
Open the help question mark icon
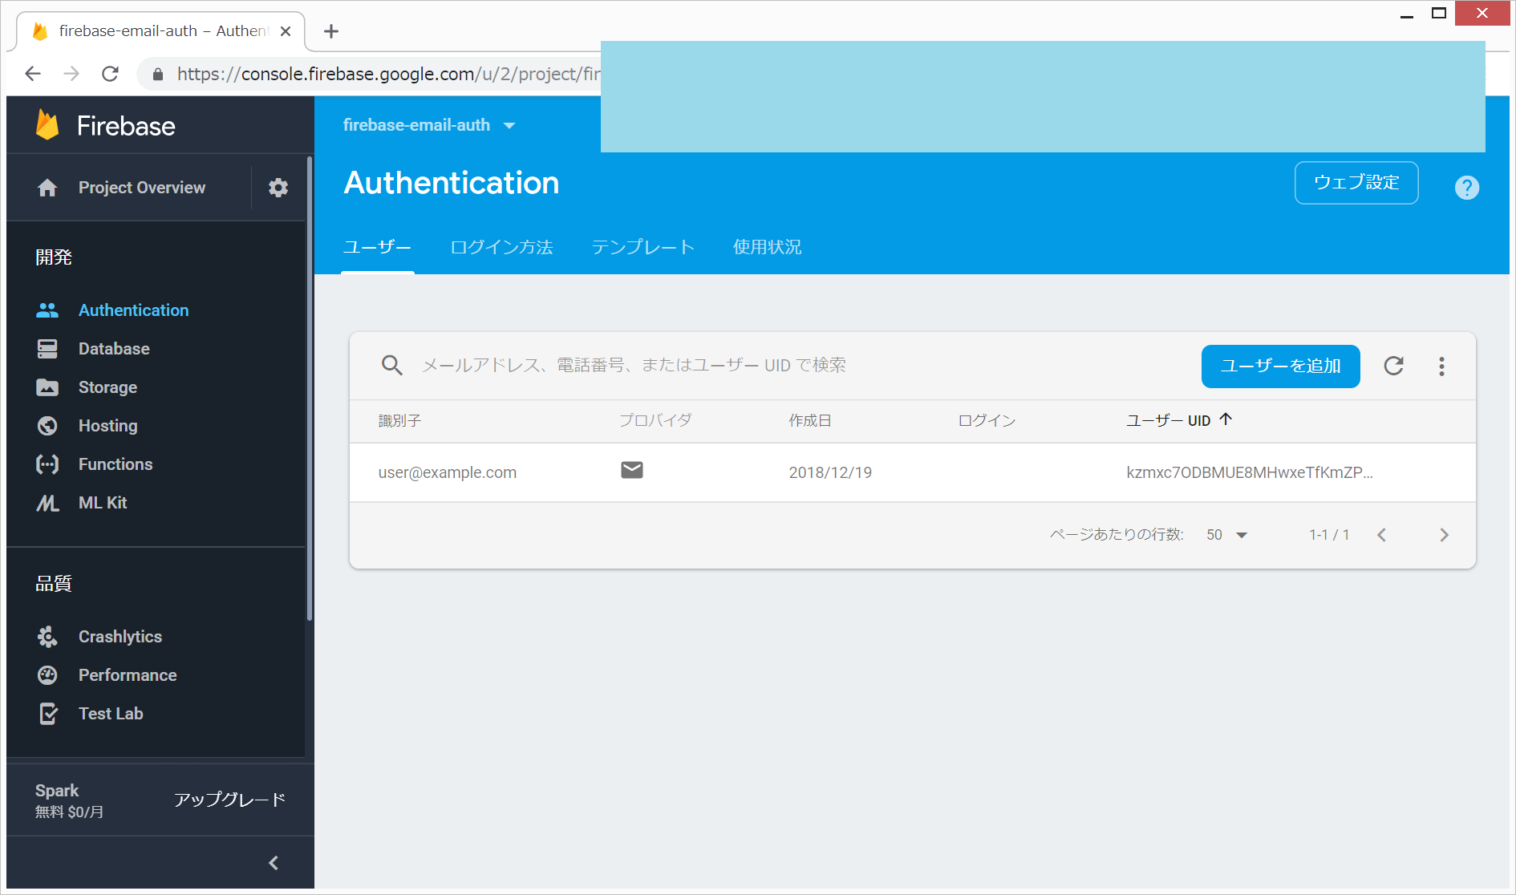[x=1466, y=188]
